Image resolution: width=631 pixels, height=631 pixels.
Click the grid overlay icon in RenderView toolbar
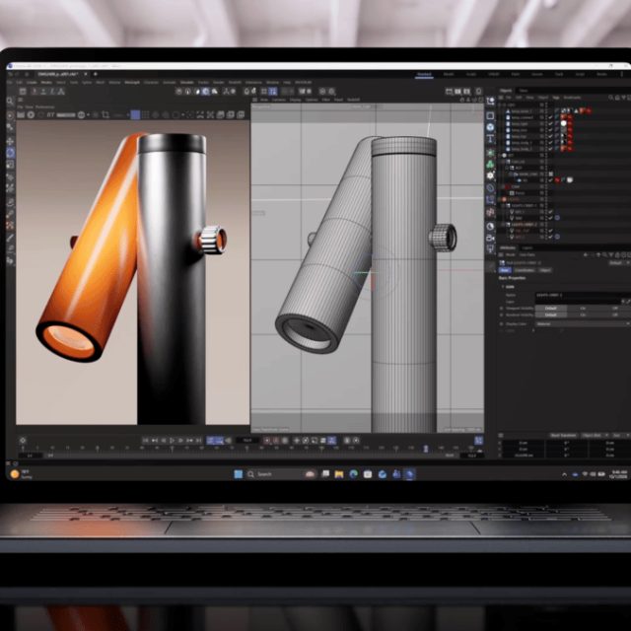145,115
